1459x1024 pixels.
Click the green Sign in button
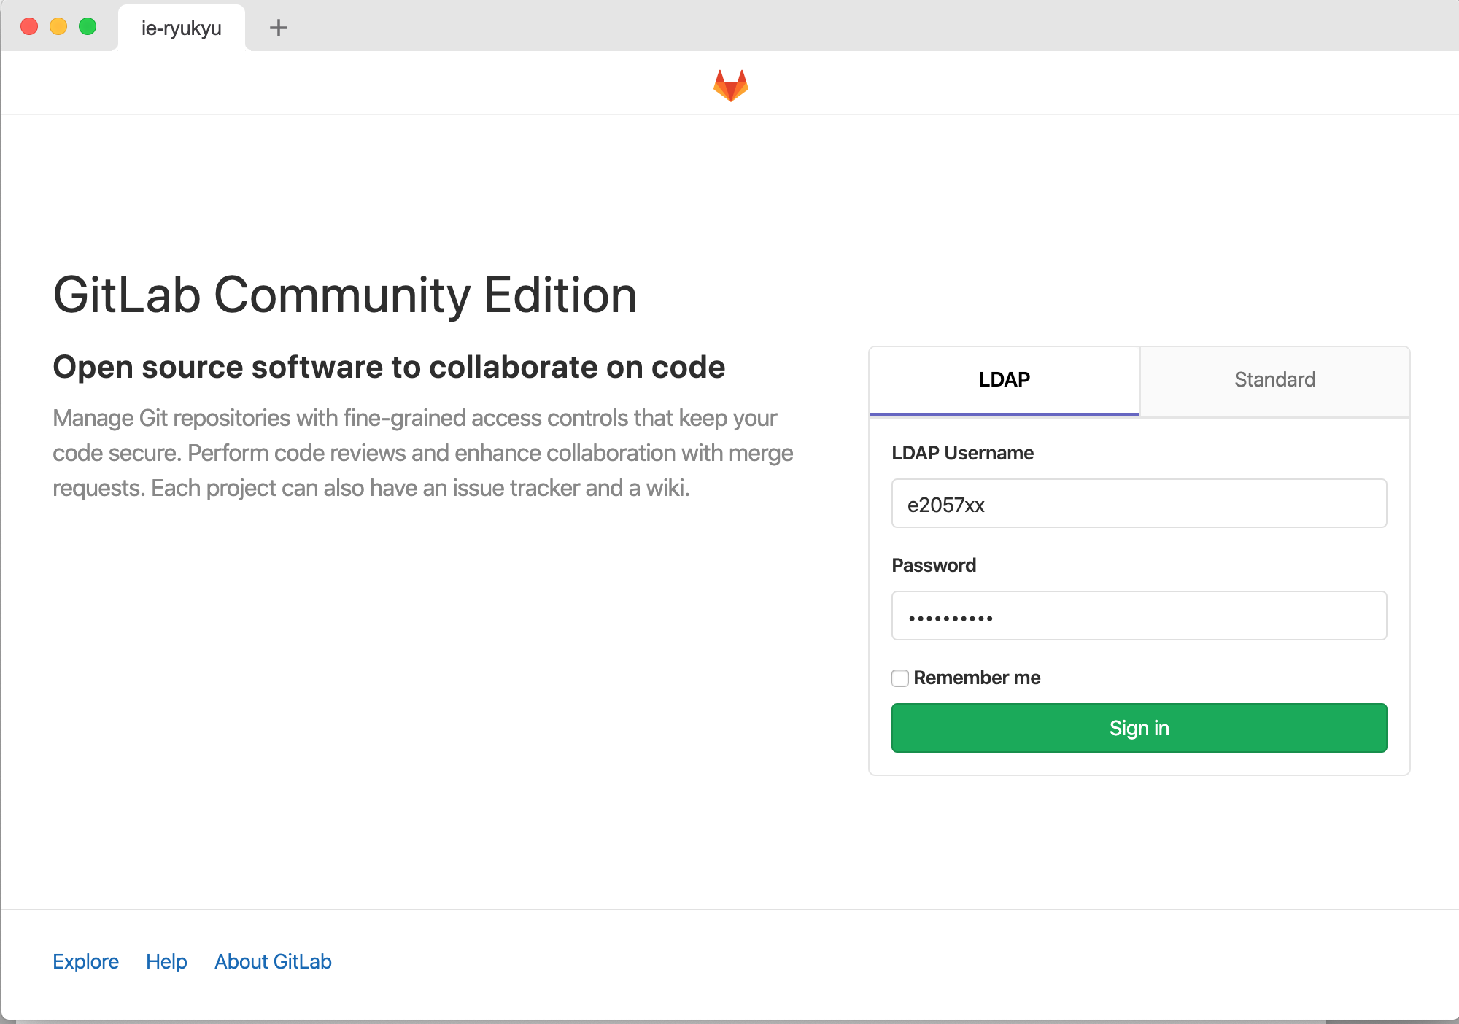click(x=1139, y=728)
